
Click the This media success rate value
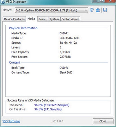(52, 105)
